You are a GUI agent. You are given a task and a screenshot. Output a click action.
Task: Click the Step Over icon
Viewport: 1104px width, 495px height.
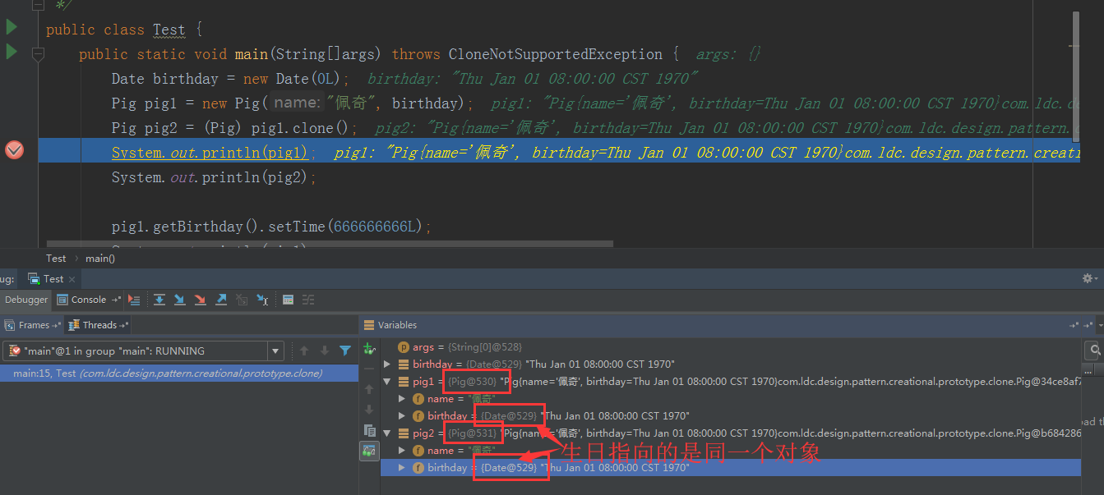159,300
